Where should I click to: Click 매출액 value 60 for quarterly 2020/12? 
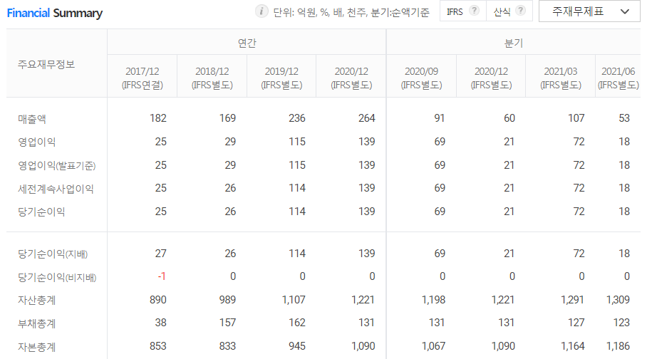tap(509, 118)
